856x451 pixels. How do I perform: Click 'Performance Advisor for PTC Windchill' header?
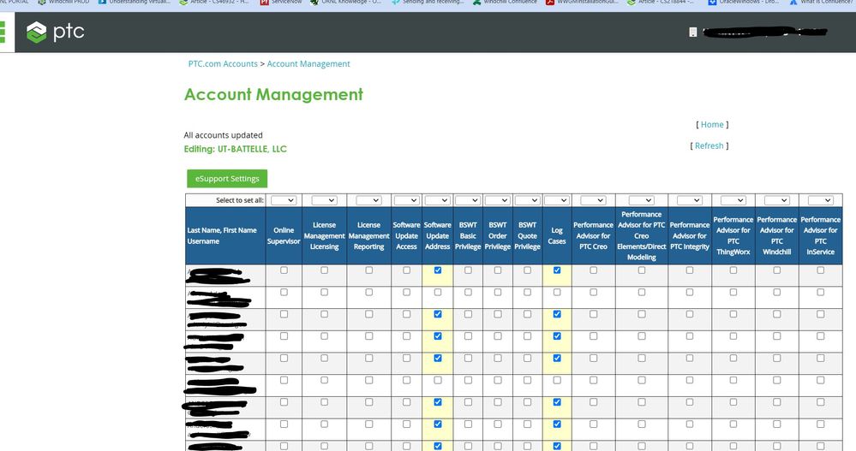[777, 235]
